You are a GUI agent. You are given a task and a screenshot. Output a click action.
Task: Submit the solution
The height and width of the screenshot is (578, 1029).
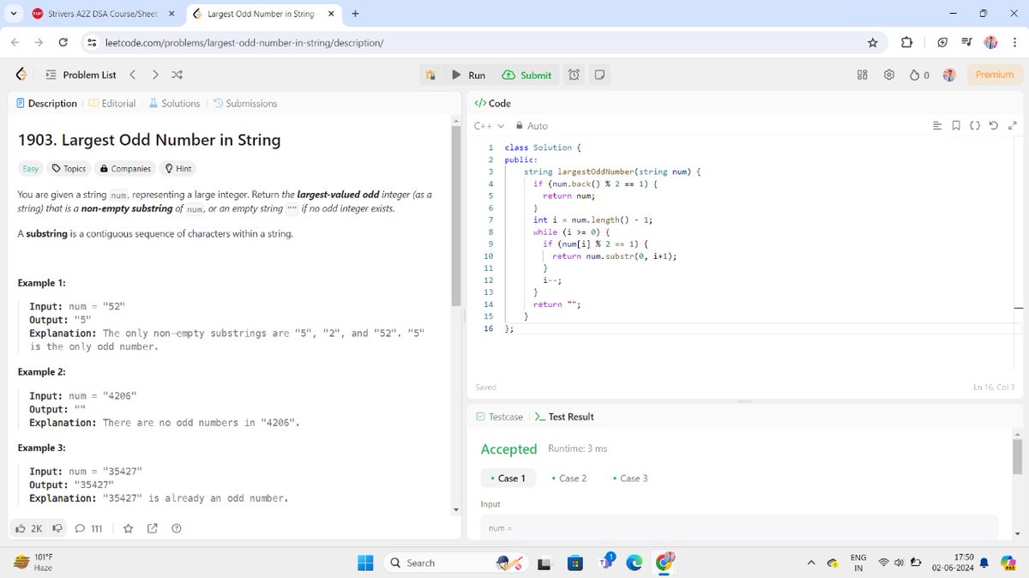pyautogui.click(x=527, y=75)
